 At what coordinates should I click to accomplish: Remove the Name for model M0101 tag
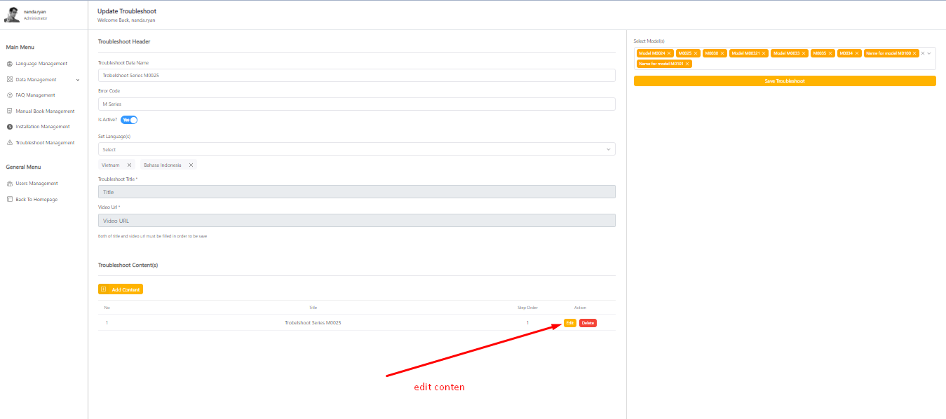(687, 64)
